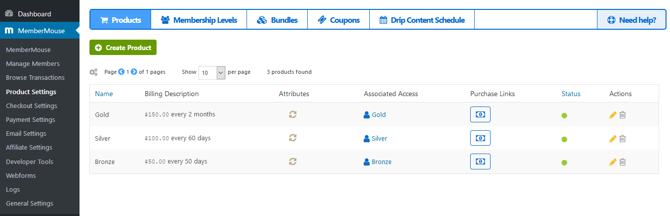670x216 pixels.
Task: Click the purchase links icon for Silver
Action: [480, 138]
